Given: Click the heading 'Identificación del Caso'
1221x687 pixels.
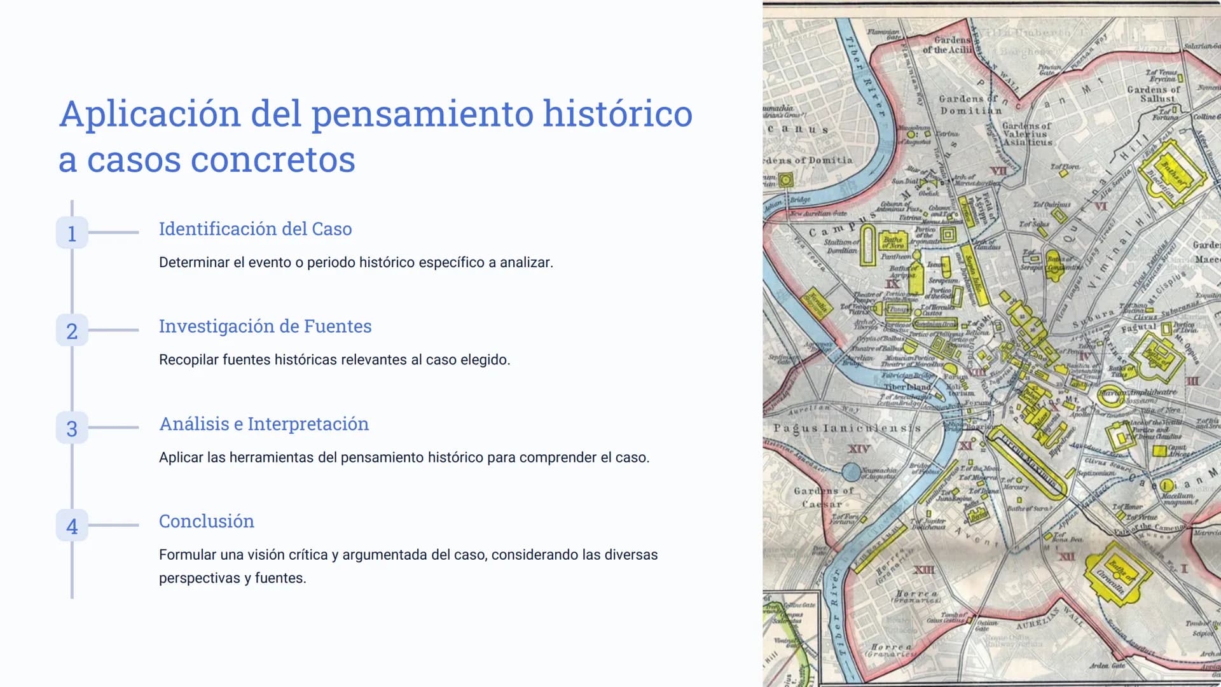Looking at the screenshot, I should (x=255, y=229).
